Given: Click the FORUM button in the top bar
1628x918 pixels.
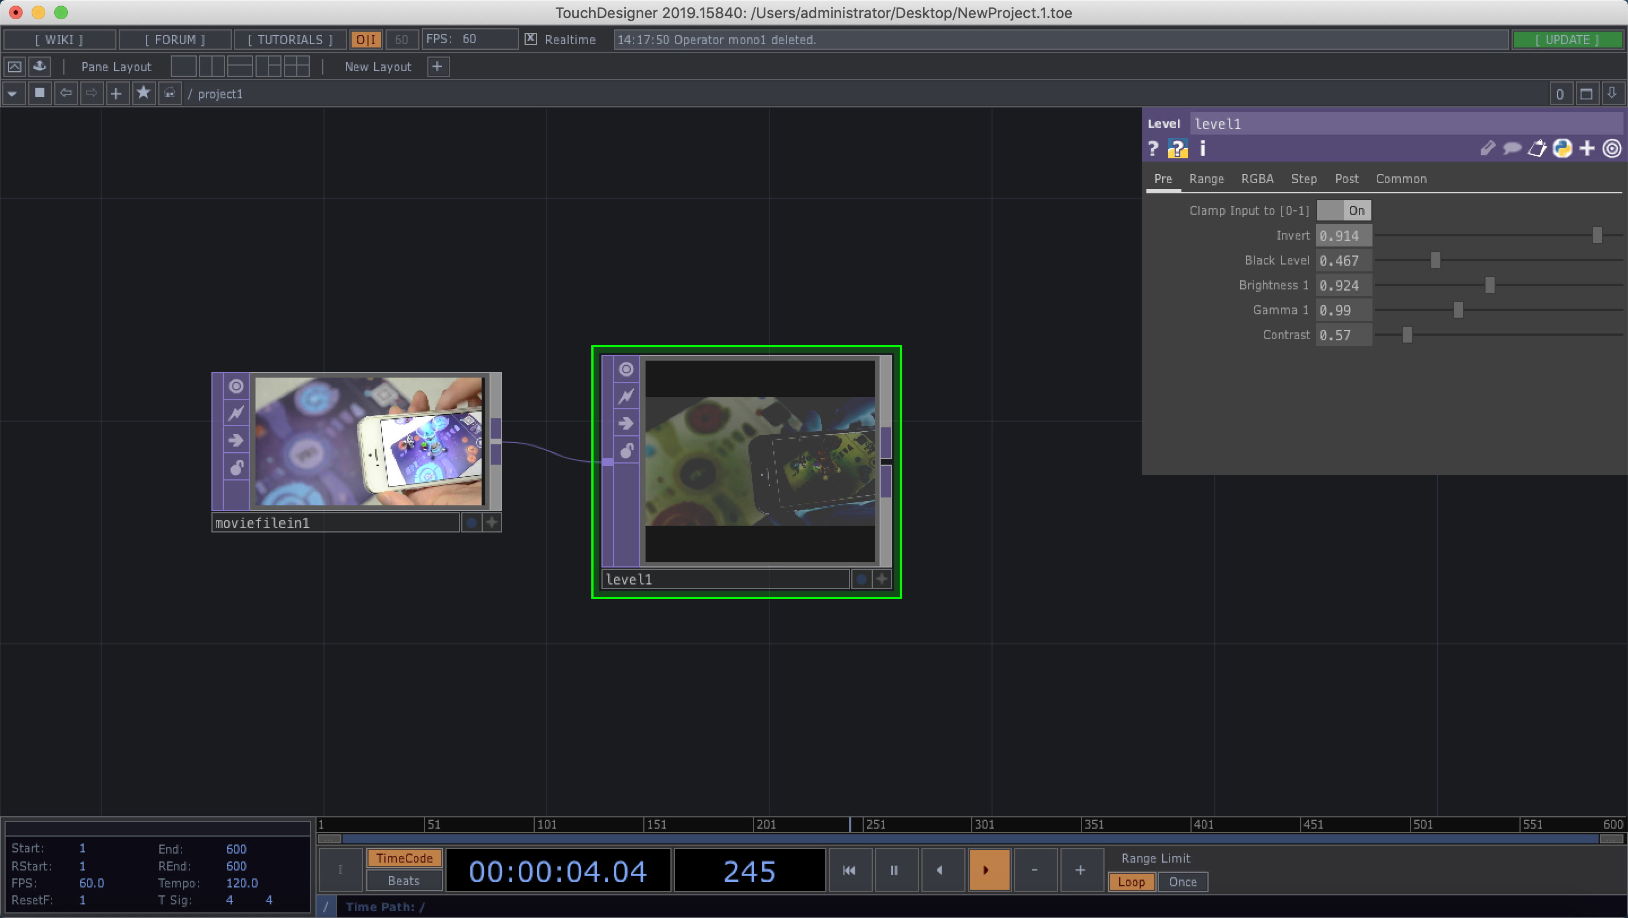Looking at the screenshot, I should (175, 39).
